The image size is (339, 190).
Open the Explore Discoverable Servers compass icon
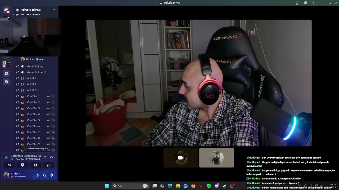6,82
